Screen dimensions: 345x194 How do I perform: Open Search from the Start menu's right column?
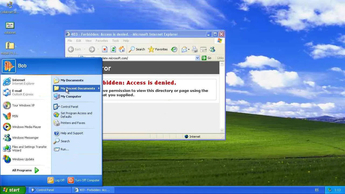click(x=77, y=141)
